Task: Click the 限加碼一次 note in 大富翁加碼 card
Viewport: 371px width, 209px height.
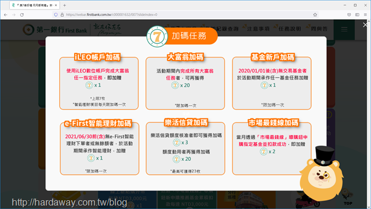Action: [185, 106]
